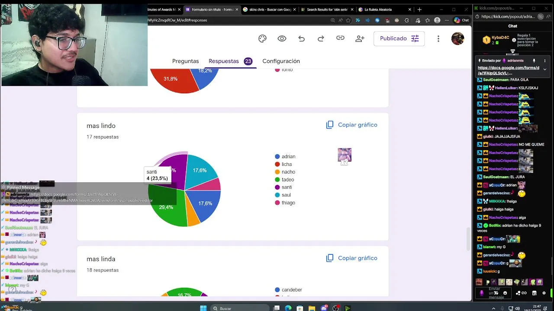Click the santi purple legend dot
Screen dimensions: 554x311
pyautogui.click(x=277, y=187)
